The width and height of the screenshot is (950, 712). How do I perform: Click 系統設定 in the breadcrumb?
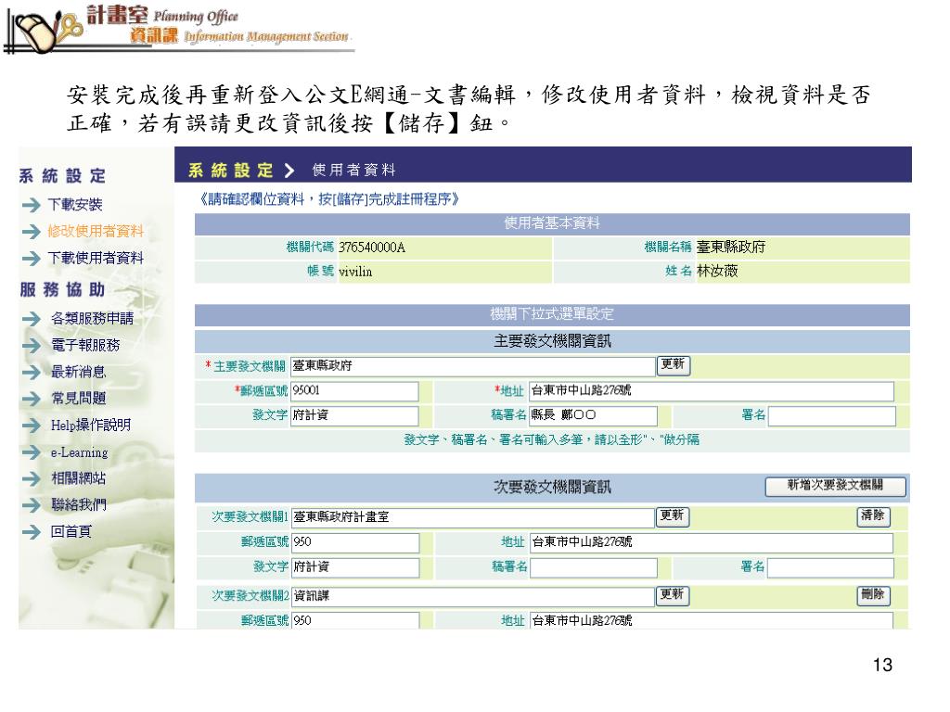click(230, 171)
